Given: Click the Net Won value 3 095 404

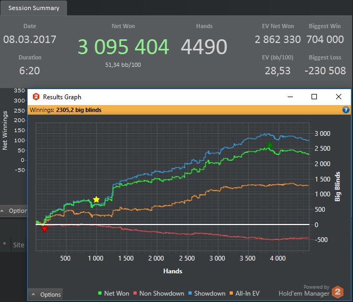Looking at the screenshot, I should (123, 47).
